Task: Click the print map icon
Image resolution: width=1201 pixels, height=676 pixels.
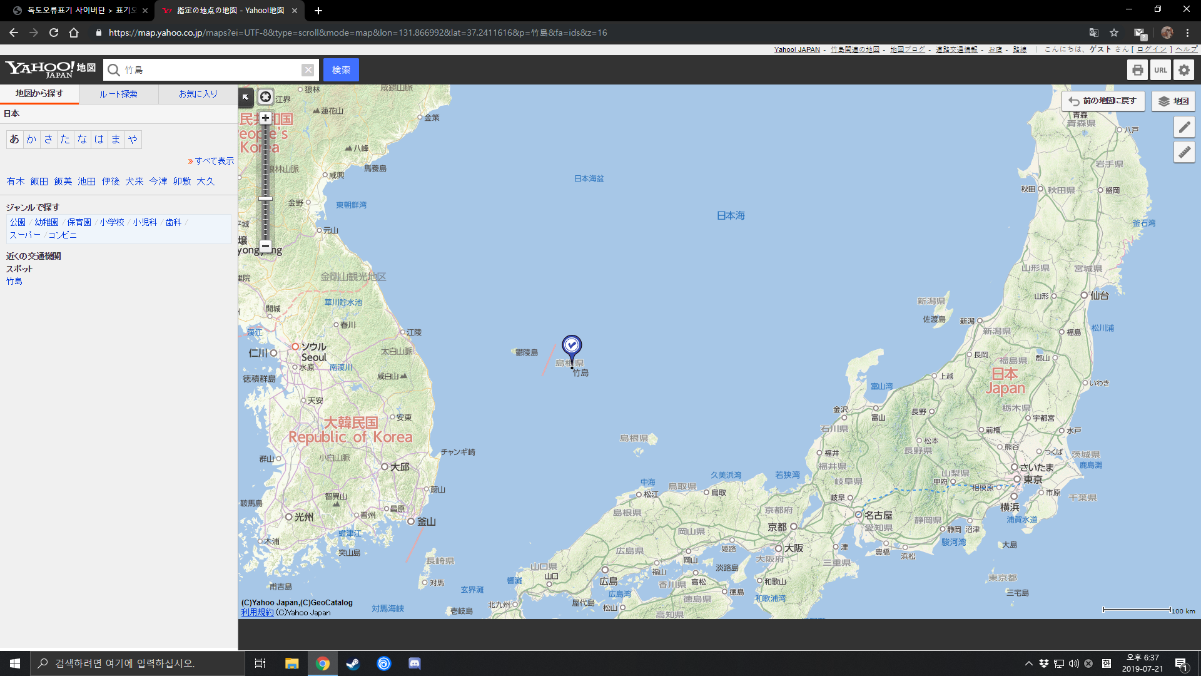Action: pos(1137,70)
